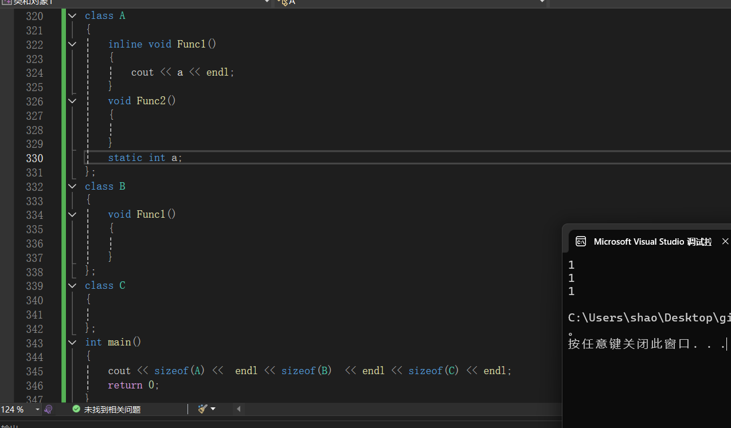Viewport: 731px width, 428px height.
Task: Click the '未找到相关问题' status text
Action: pos(112,410)
